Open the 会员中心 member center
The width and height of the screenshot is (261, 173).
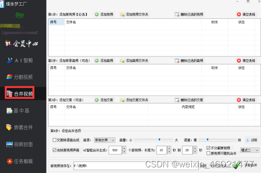pos(22,44)
